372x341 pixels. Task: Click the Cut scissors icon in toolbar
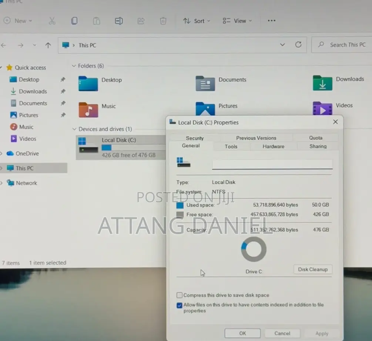pos(52,21)
